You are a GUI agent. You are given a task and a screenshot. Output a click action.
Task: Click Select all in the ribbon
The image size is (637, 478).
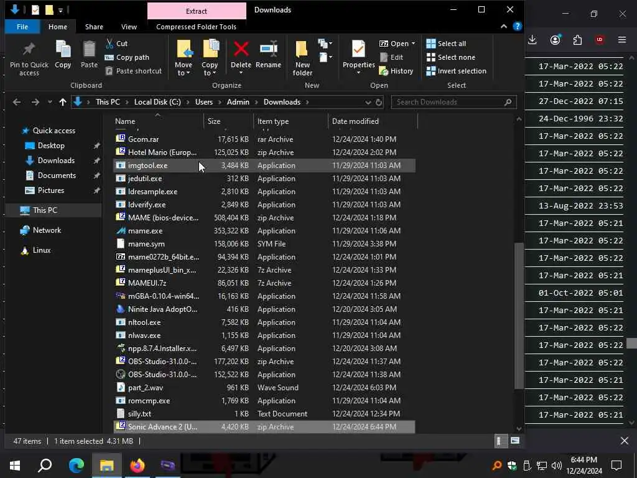(x=446, y=44)
